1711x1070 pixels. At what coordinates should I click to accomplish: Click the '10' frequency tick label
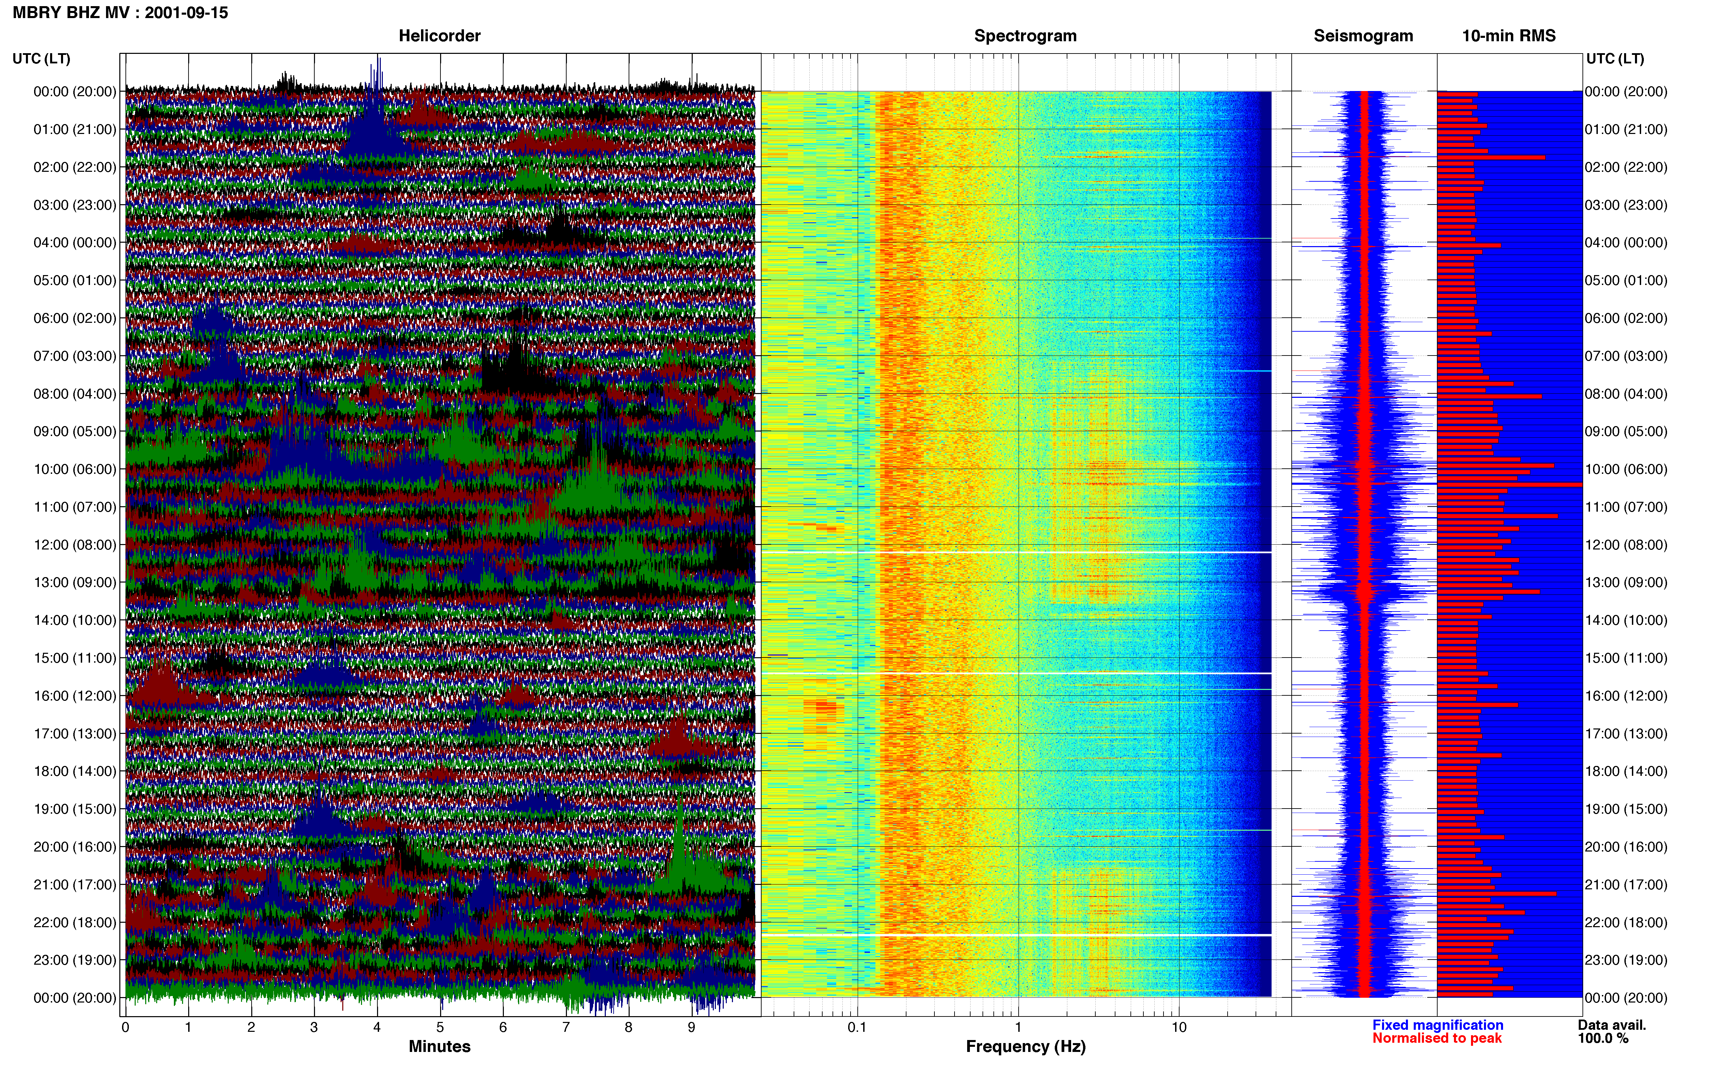[x=1178, y=1027]
